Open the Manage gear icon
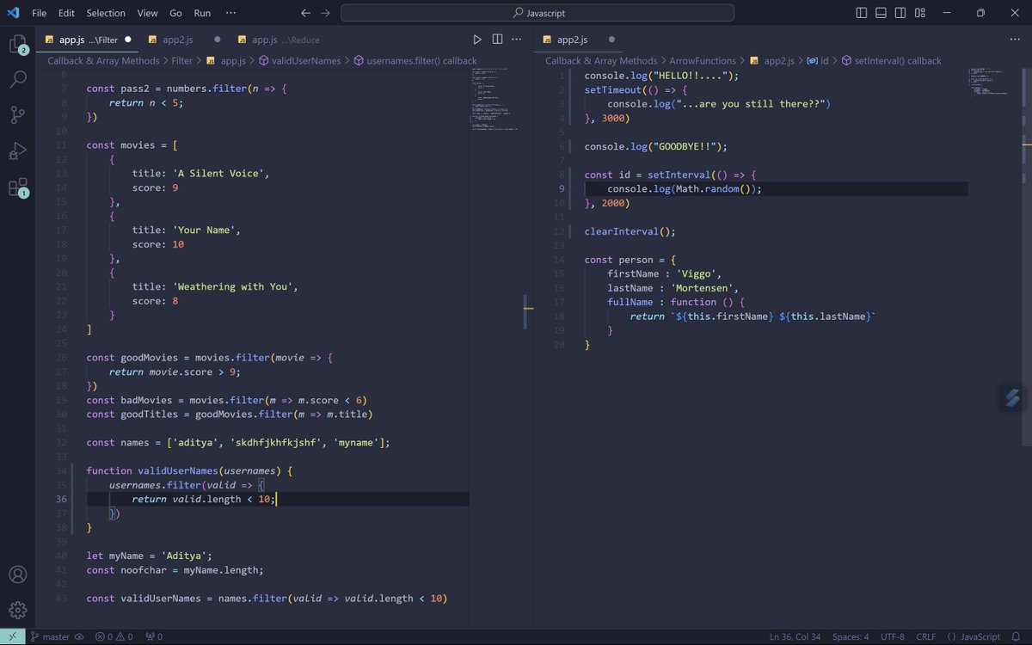1032x645 pixels. pos(17,610)
